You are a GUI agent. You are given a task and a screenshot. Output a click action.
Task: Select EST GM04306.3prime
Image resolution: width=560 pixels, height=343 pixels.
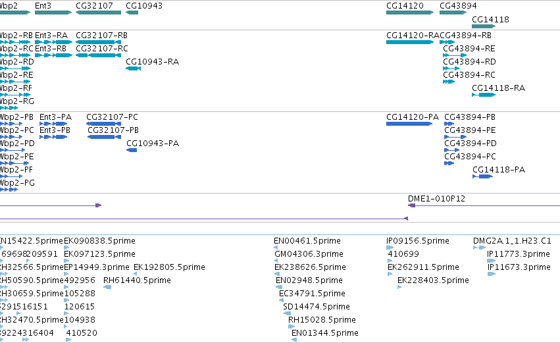[276, 261]
